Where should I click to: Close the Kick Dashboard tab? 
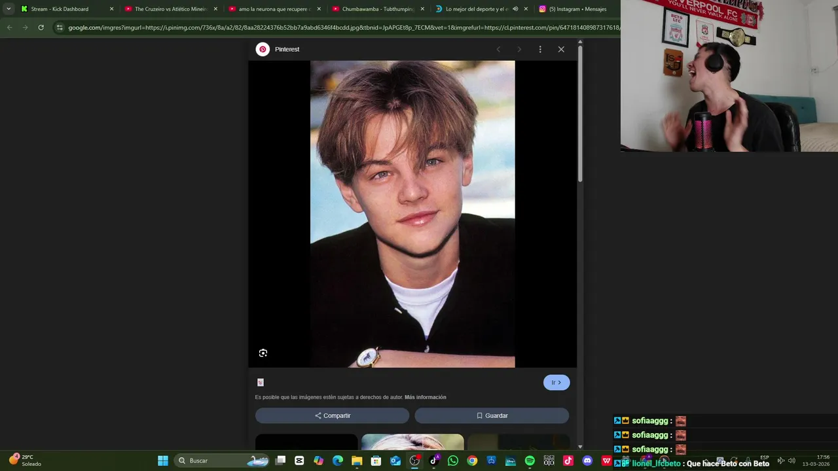coord(111,9)
